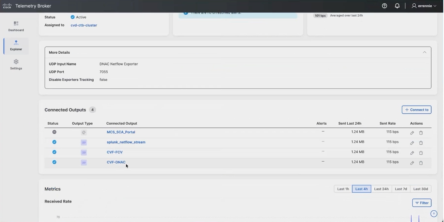The width and height of the screenshot is (444, 222).
Task: Delete the CVF-DNAC connection with trash icon
Action: point(421,163)
